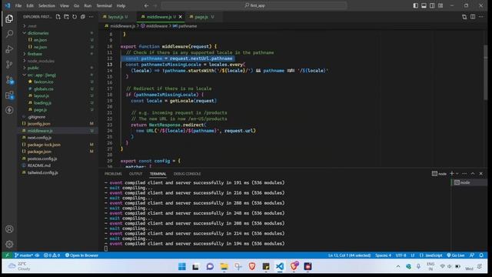Switch to the Output panel tab
492x277 pixels.
tap(135, 174)
